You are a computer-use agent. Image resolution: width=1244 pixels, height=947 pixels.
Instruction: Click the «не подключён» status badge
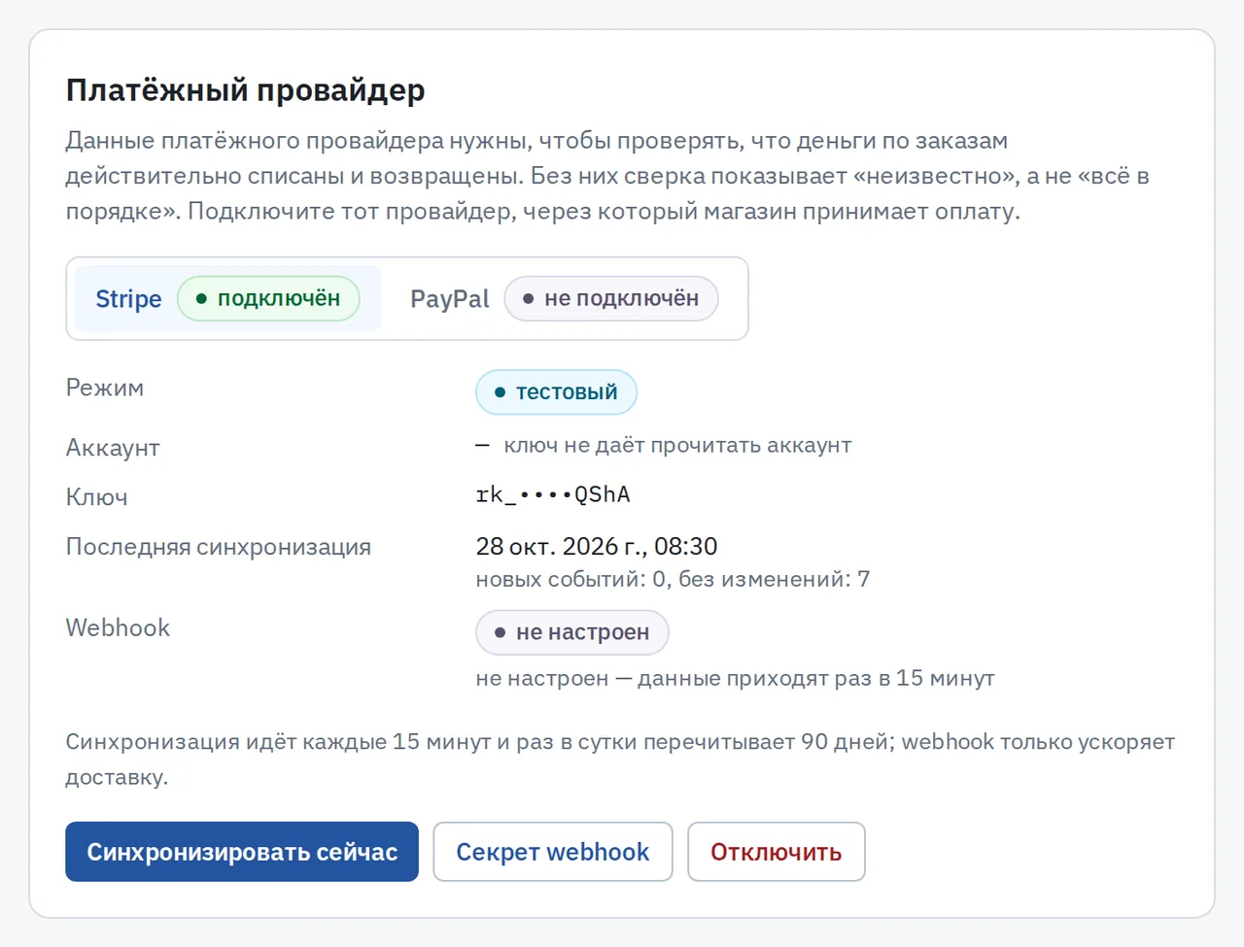(x=611, y=298)
